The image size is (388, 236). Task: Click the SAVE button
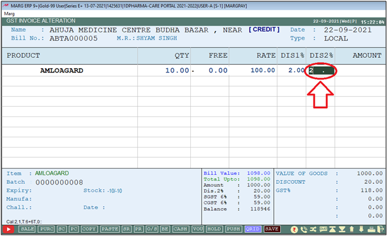tap(272, 229)
